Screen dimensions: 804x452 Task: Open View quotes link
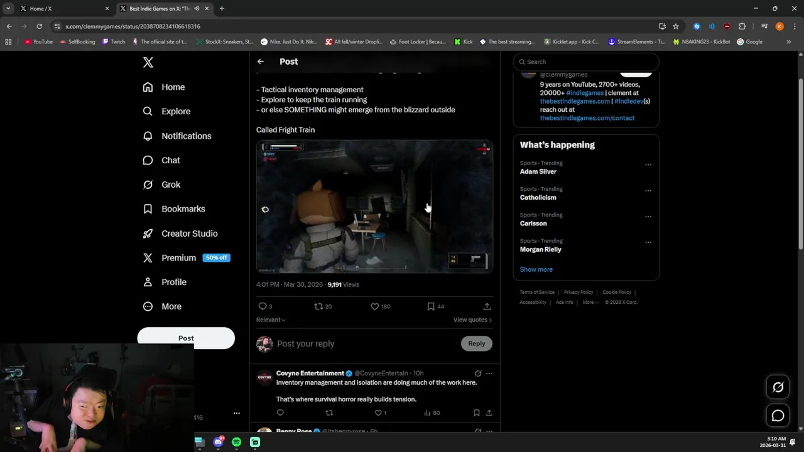tap(472, 320)
